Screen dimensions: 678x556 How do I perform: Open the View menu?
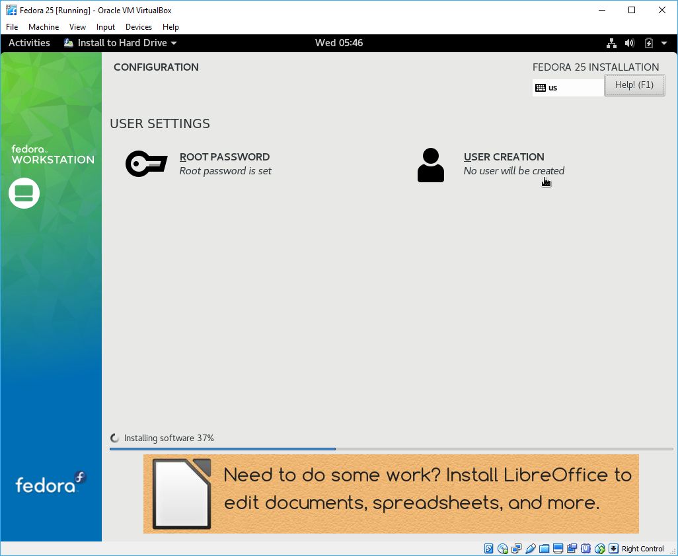click(77, 27)
